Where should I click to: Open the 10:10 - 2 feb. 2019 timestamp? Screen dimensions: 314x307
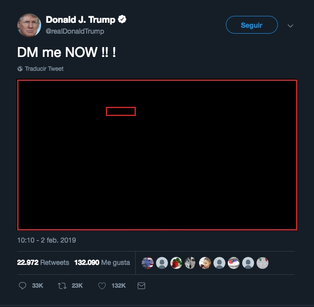click(x=47, y=240)
